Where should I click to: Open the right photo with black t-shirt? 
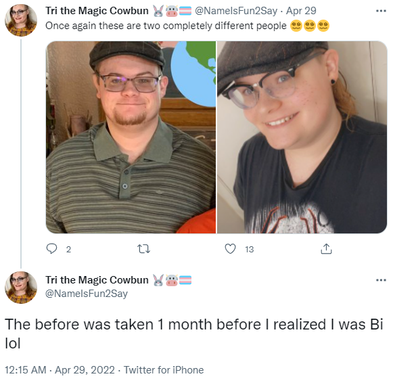(302, 137)
